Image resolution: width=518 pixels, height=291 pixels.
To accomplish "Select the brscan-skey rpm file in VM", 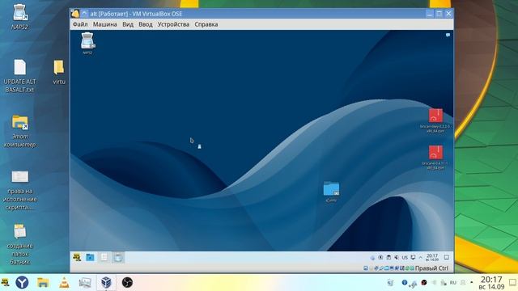I will tap(435, 120).
